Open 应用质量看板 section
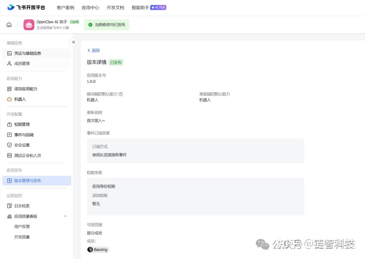This screenshot has height=259, width=365. [37, 216]
